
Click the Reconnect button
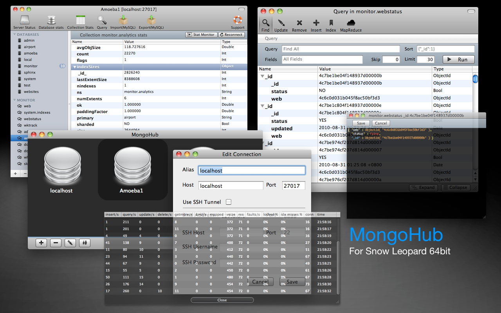[x=231, y=35]
